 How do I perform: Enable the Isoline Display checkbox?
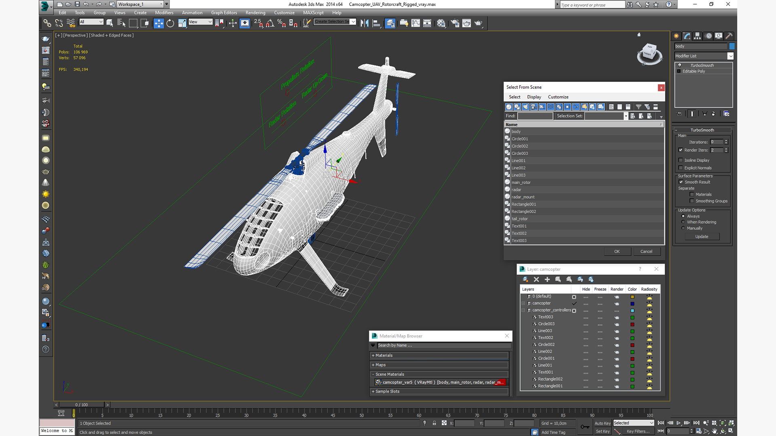(681, 160)
